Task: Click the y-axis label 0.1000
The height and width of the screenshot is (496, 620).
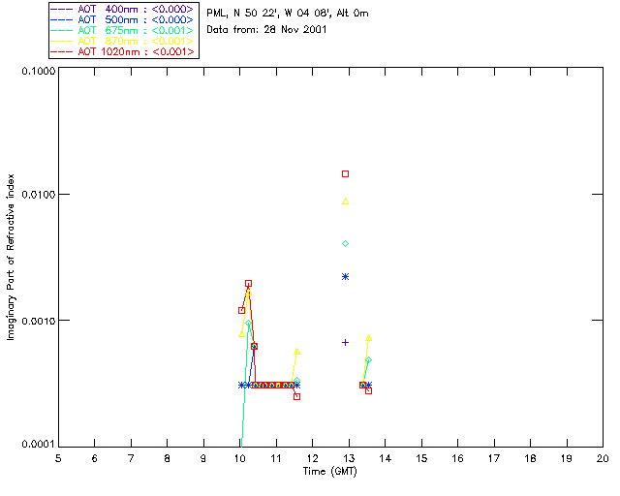Action: [39, 71]
